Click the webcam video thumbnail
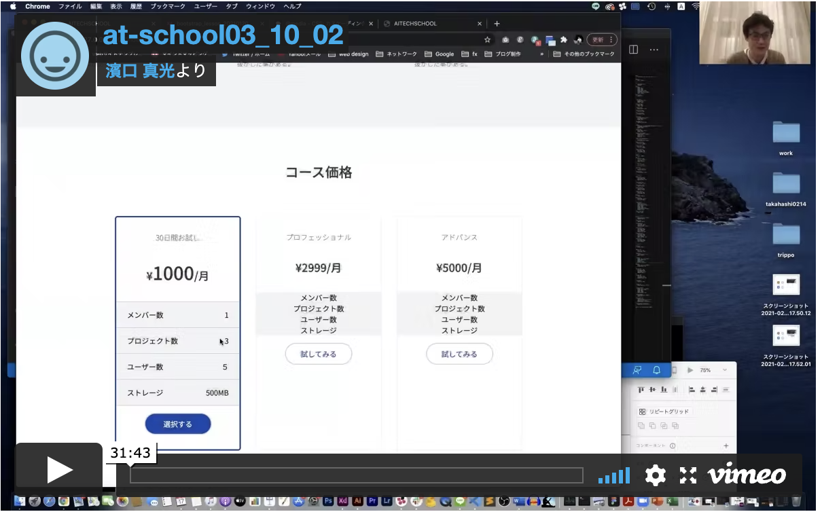The image size is (822, 512). coord(755,33)
